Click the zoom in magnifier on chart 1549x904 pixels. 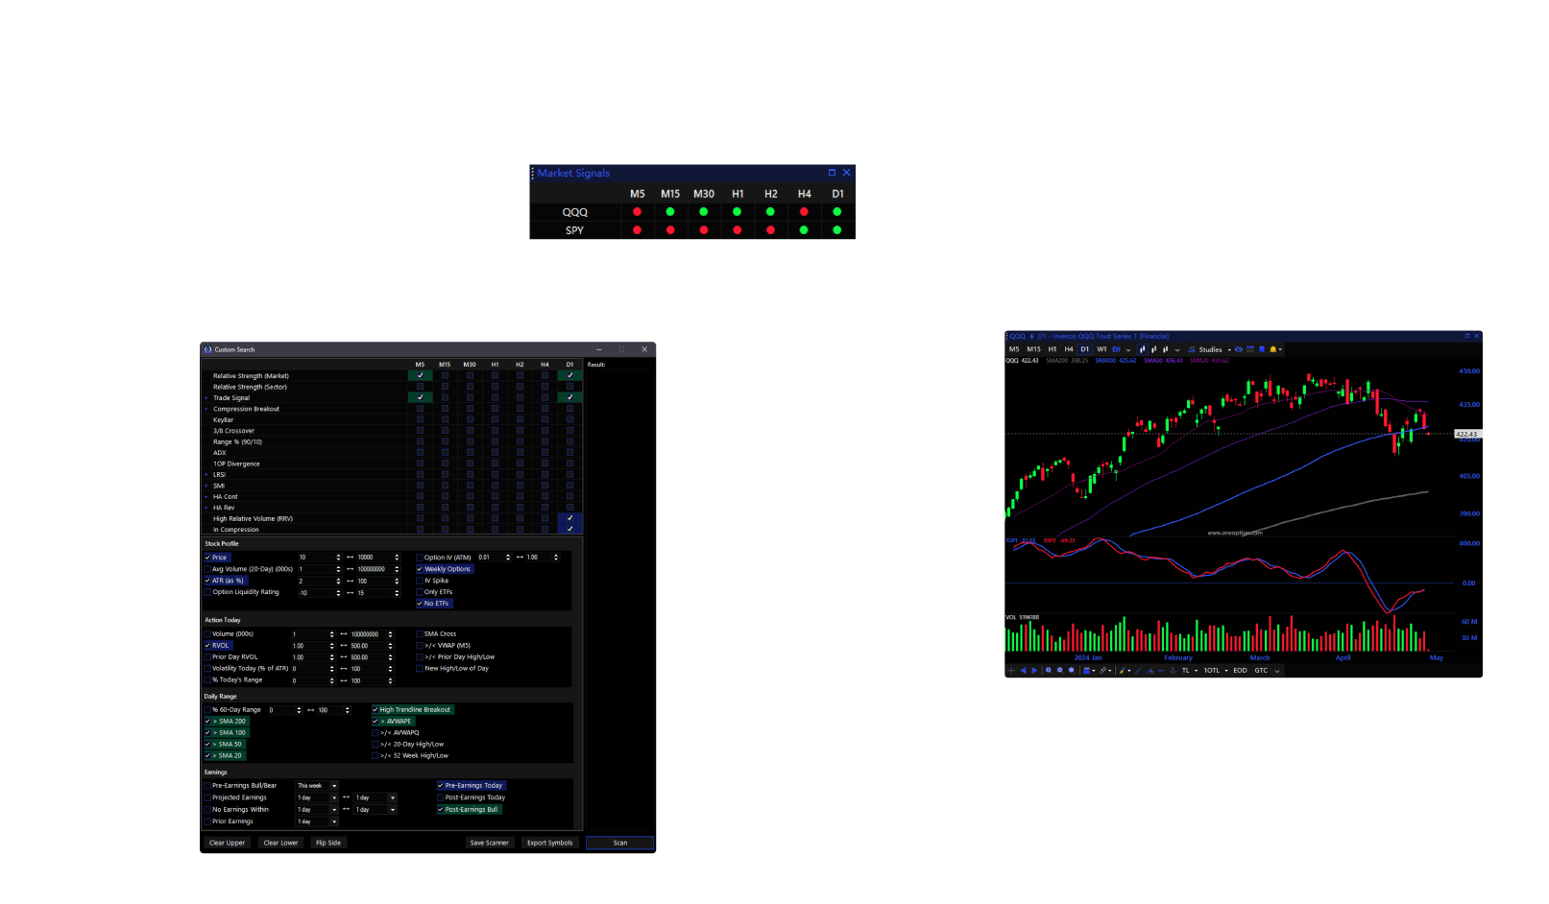coord(1049,671)
